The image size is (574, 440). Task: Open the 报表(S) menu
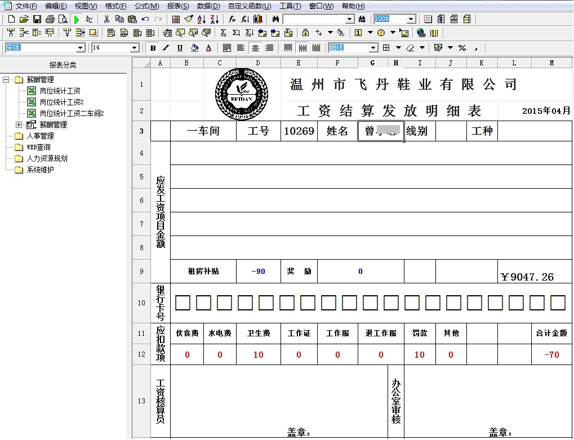click(178, 6)
